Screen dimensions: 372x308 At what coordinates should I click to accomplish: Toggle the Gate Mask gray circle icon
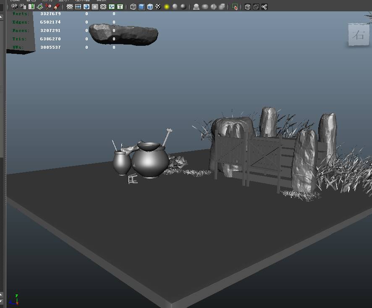(95, 7)
